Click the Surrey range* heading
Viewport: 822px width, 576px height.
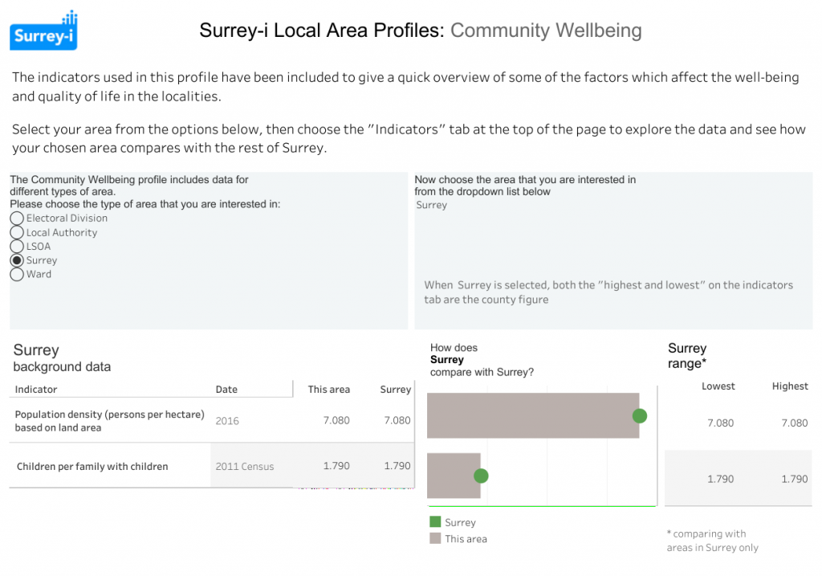[x=687, y=356]
